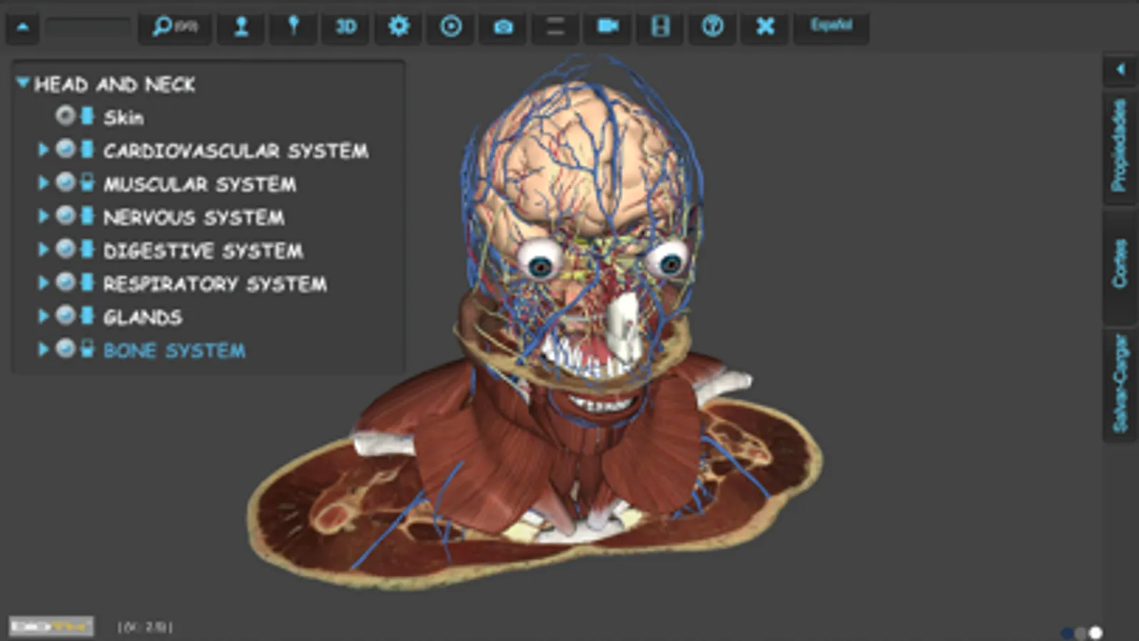Expand the Cardiovascular System tree node
1139x641 pixels.
point(43,150)
